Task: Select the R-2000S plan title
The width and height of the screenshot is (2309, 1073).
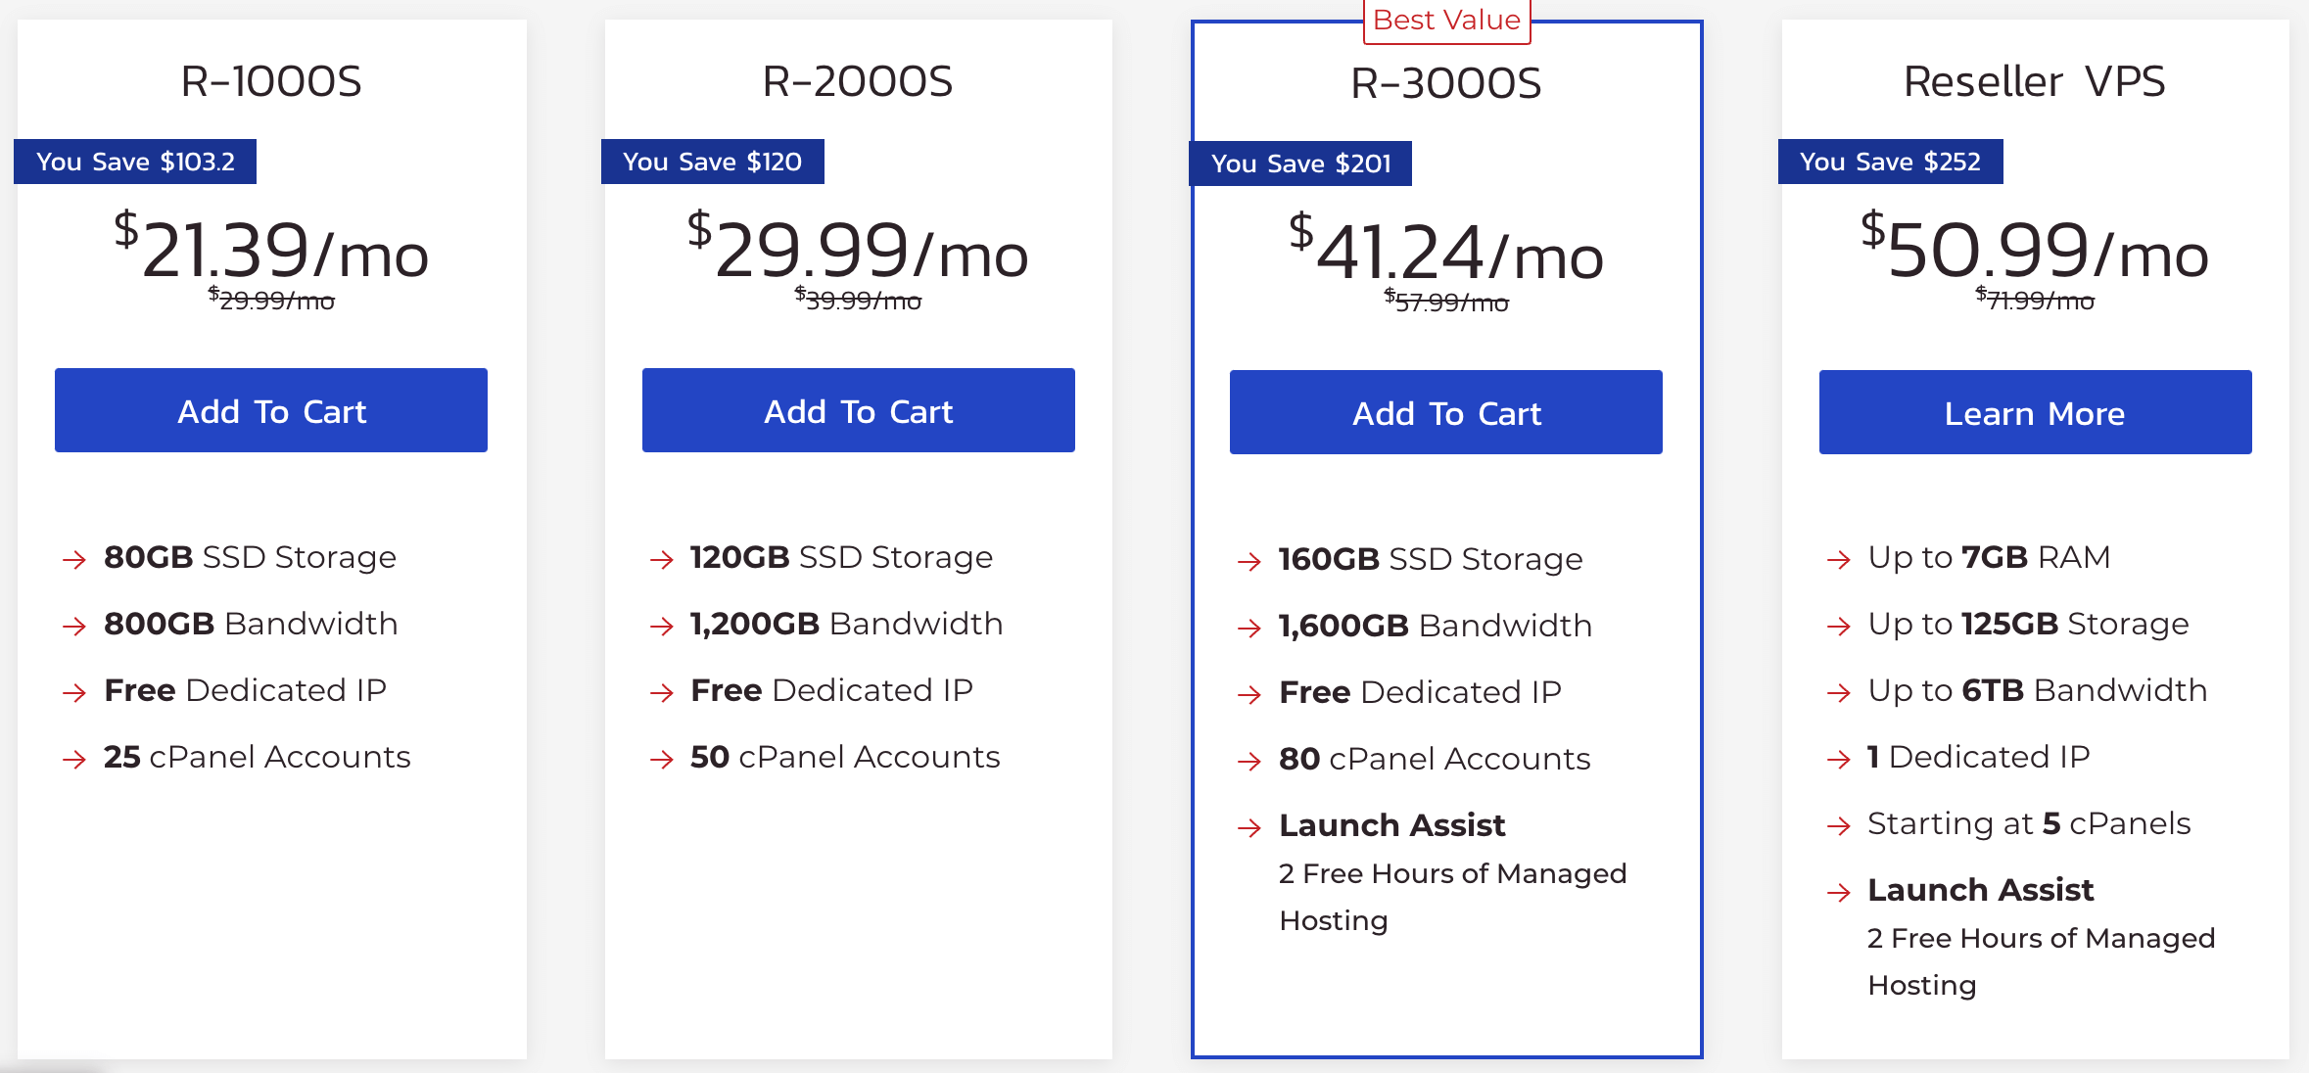Action: [858, 81]
